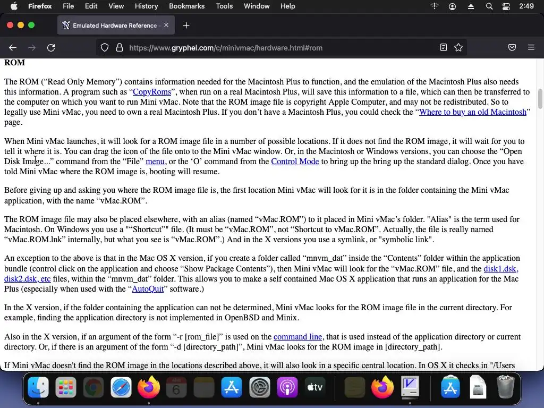Open Spotlight search
Image resolution: width=544 pixels, height=408 pixels.
pos(489,6)
